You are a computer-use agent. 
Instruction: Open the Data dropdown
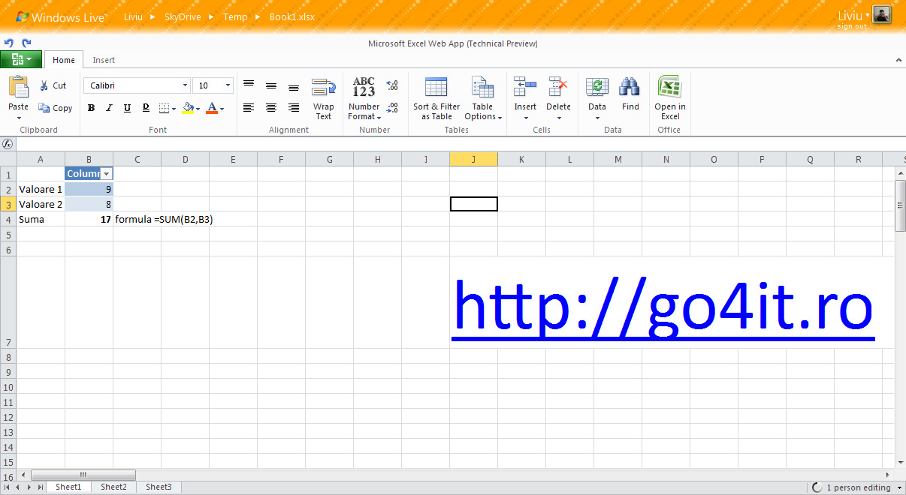597,98
